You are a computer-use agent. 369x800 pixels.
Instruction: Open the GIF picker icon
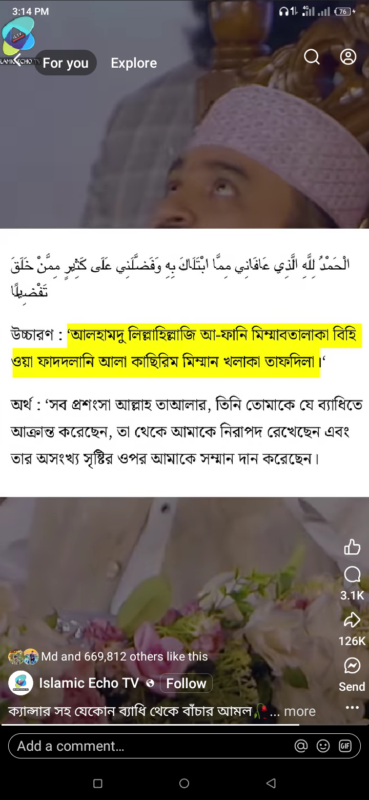pos(345,746)
